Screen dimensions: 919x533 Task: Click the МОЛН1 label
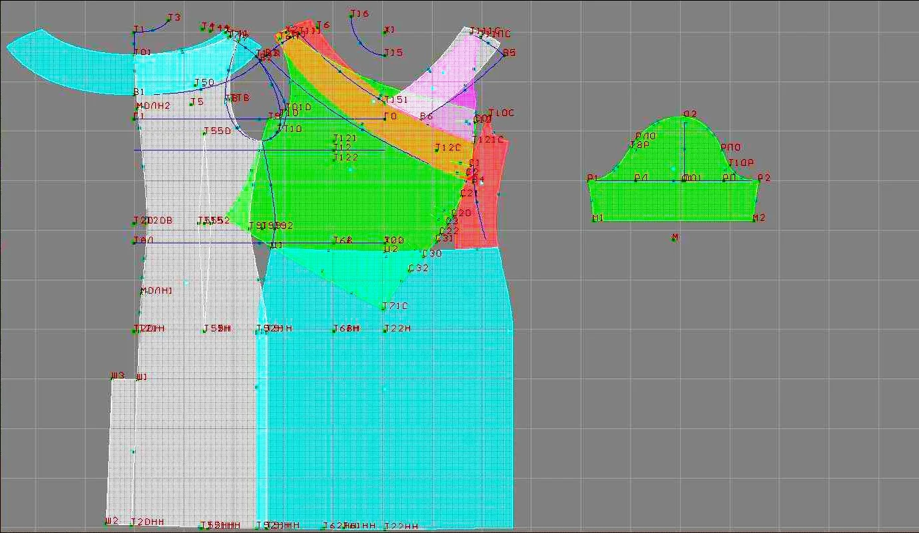157,290
